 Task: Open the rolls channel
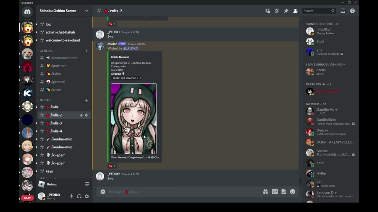point(64,107)
